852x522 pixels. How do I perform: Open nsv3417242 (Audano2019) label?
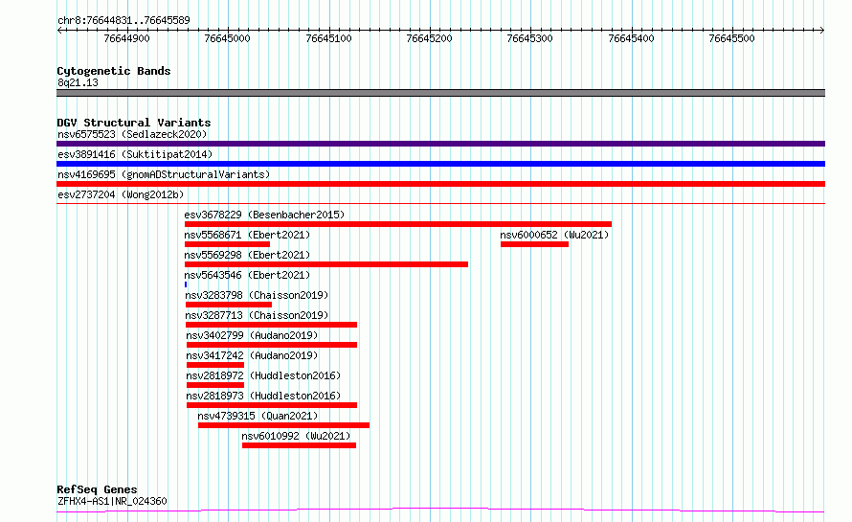click(252, 355)
